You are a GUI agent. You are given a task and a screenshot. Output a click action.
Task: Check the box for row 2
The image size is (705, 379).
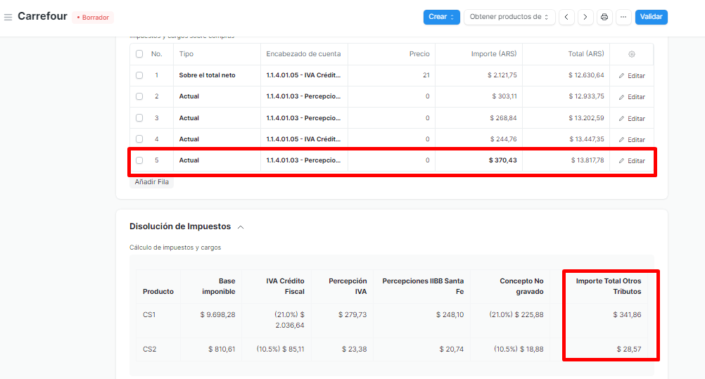[139, 96]
